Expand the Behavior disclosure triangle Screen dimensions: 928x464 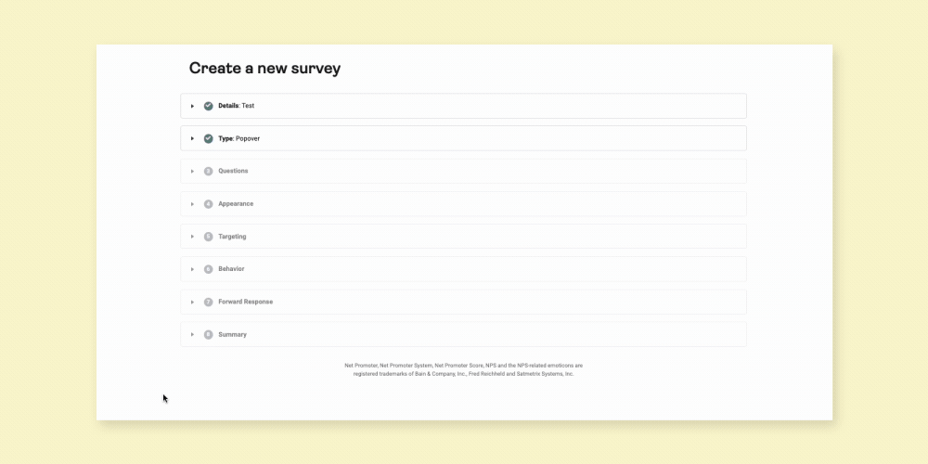coord(192,269)
